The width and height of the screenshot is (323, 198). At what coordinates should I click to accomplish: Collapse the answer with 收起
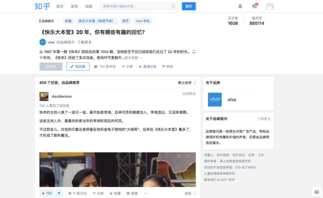190,194
